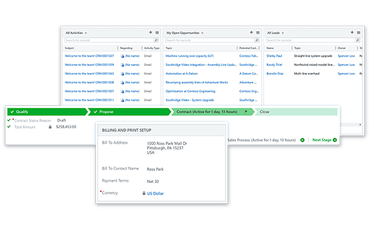Click the flag icon on Contract stage
Screen dimensions: 370x228
[246, 112]
